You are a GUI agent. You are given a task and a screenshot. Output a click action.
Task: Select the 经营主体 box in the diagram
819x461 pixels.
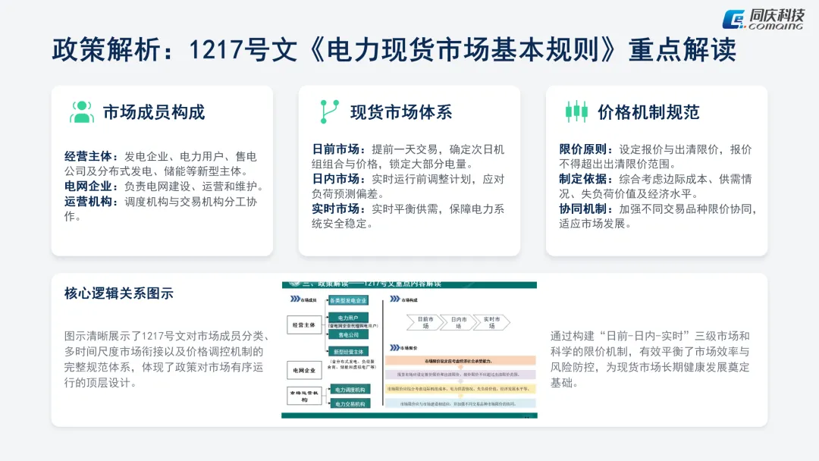304,325
